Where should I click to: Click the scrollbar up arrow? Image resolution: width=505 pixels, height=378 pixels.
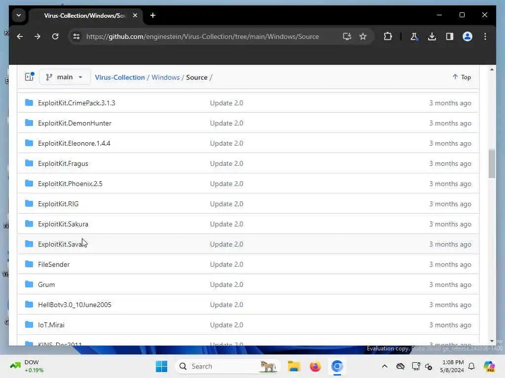coord(492,69)
